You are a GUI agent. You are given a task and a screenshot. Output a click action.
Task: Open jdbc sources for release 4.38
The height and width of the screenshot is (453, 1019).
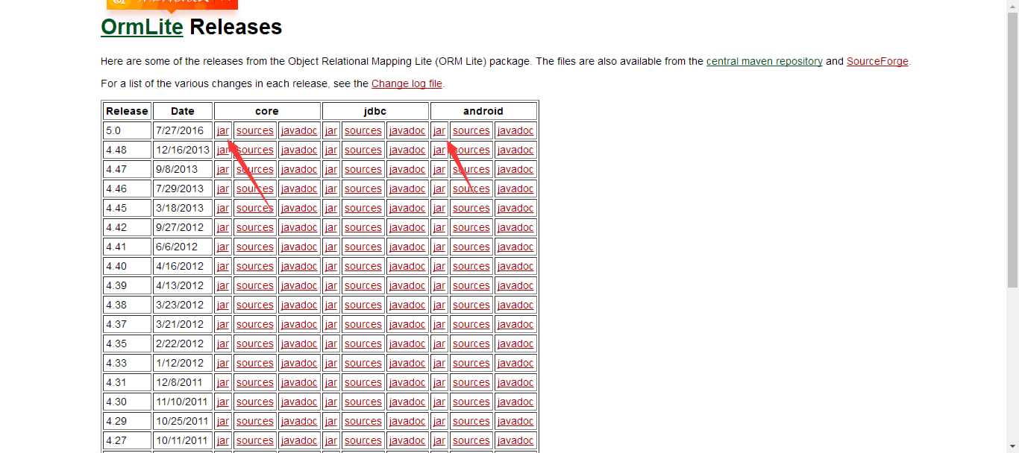(363, 305)
